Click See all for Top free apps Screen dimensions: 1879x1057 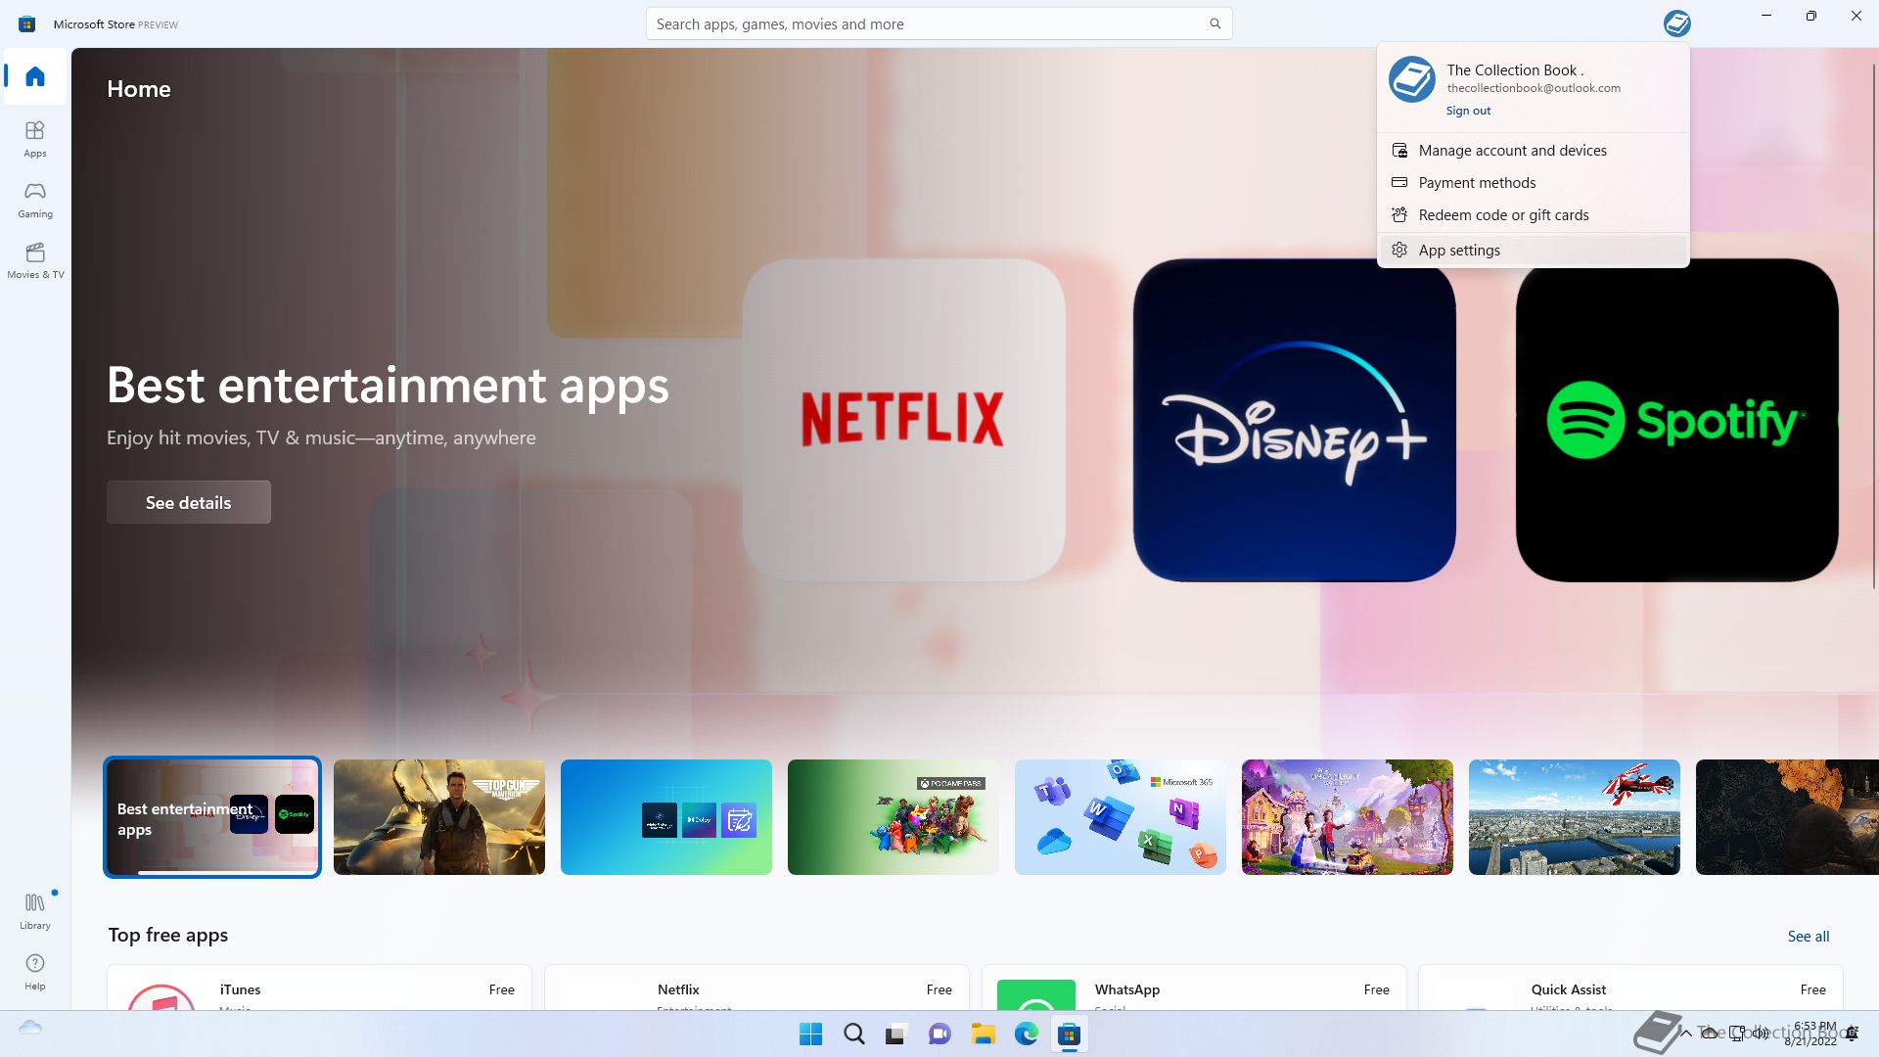point(1808,937)
